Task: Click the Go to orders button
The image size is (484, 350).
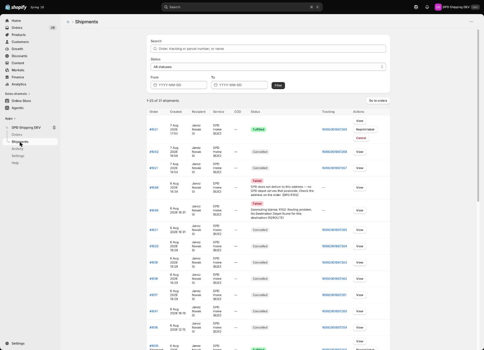Action: (x=378, y=101)
